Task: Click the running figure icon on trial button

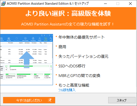Action: (50, 100)
